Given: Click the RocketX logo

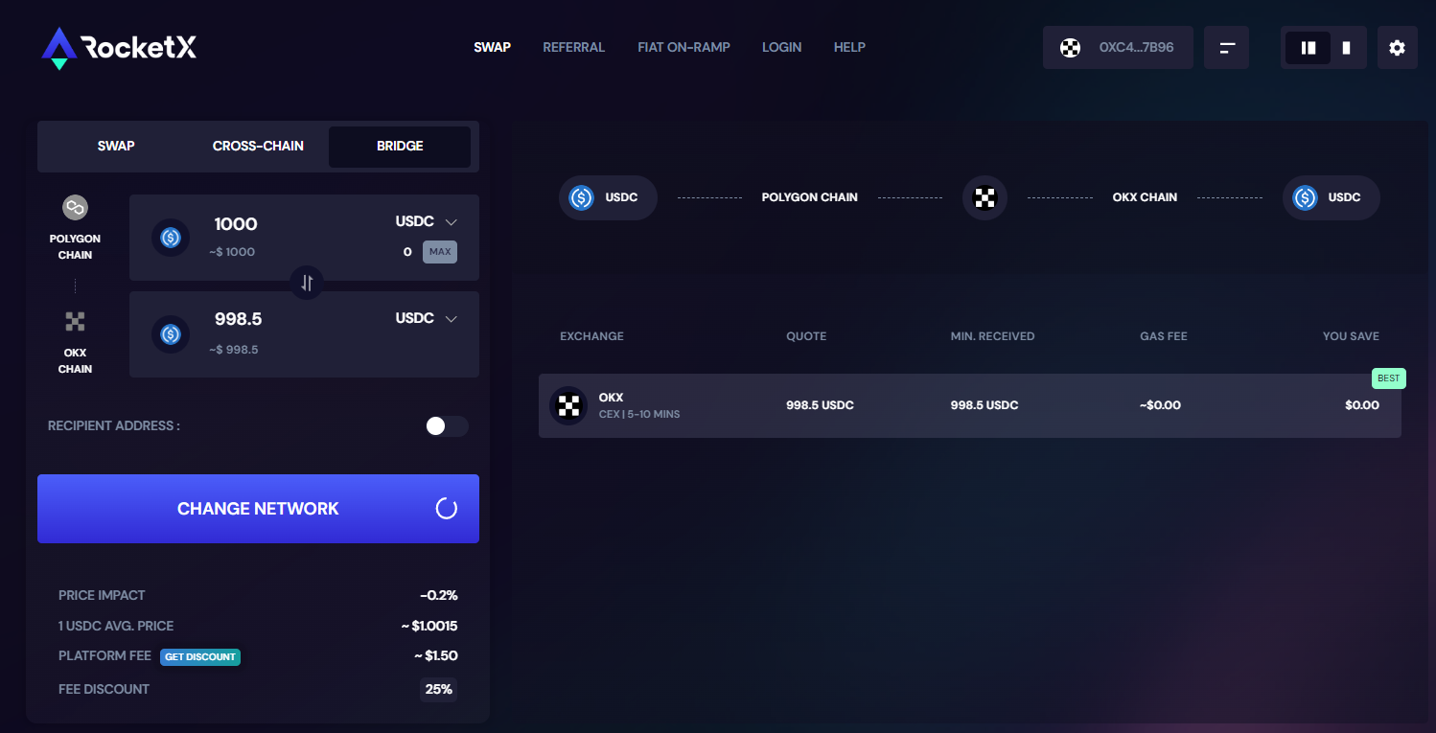Looking at the screenshot, I should point(119,48).
